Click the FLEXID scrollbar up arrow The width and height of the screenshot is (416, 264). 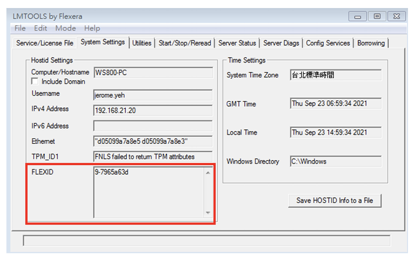[207, 173]
